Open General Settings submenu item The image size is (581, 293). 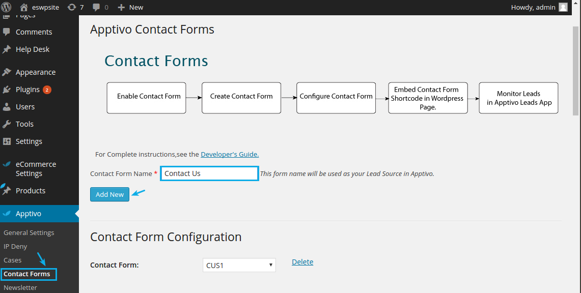point(29,232)
